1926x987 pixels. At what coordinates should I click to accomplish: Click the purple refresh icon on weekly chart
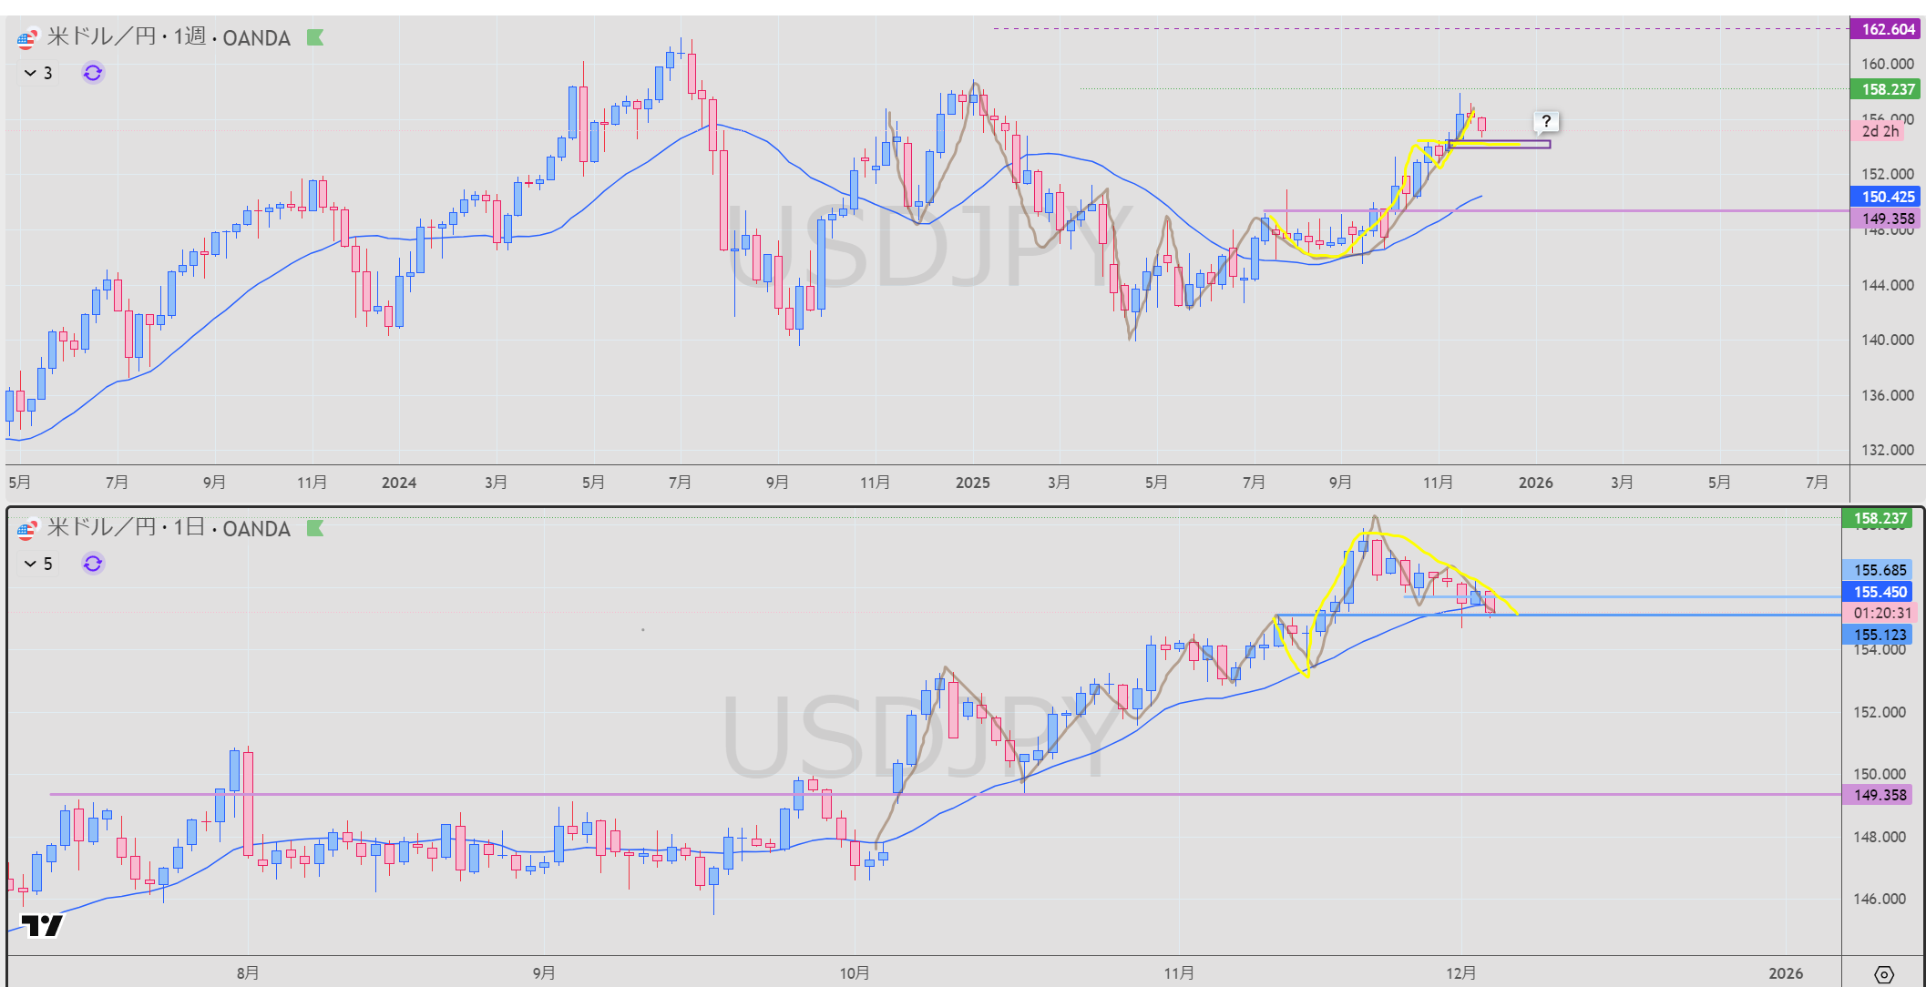93,73
